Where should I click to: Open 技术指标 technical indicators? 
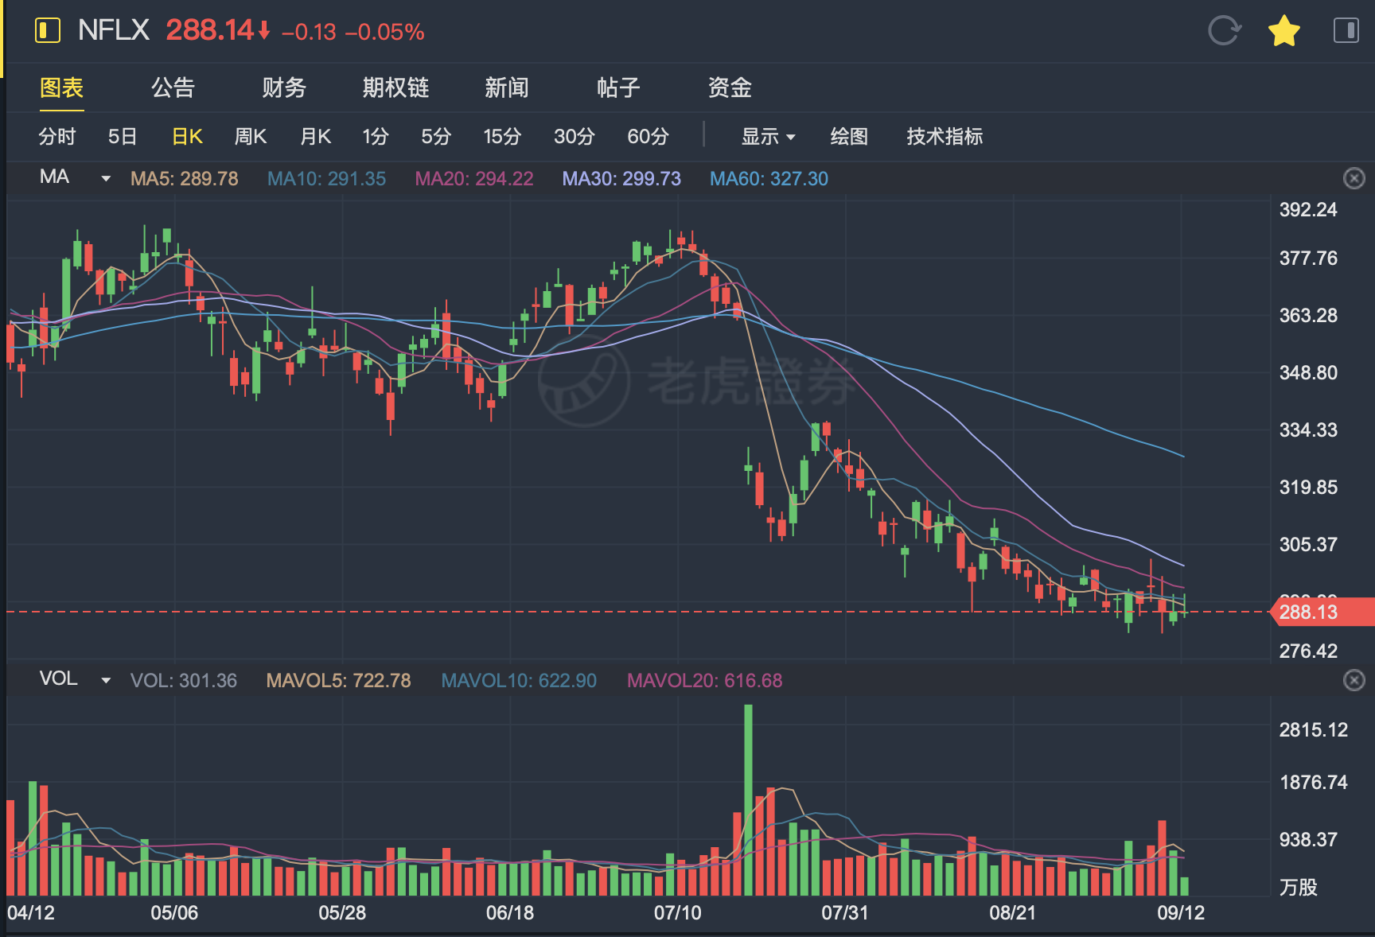945,137
